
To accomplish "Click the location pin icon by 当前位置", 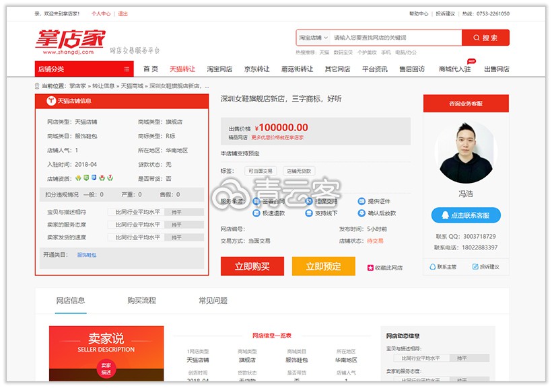I will pyautogui.click(x=37, y=86).
